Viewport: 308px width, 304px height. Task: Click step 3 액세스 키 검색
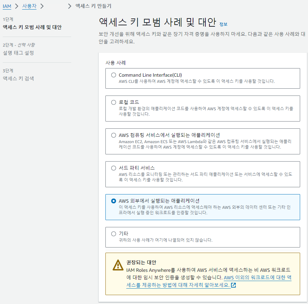coord(18,79)
